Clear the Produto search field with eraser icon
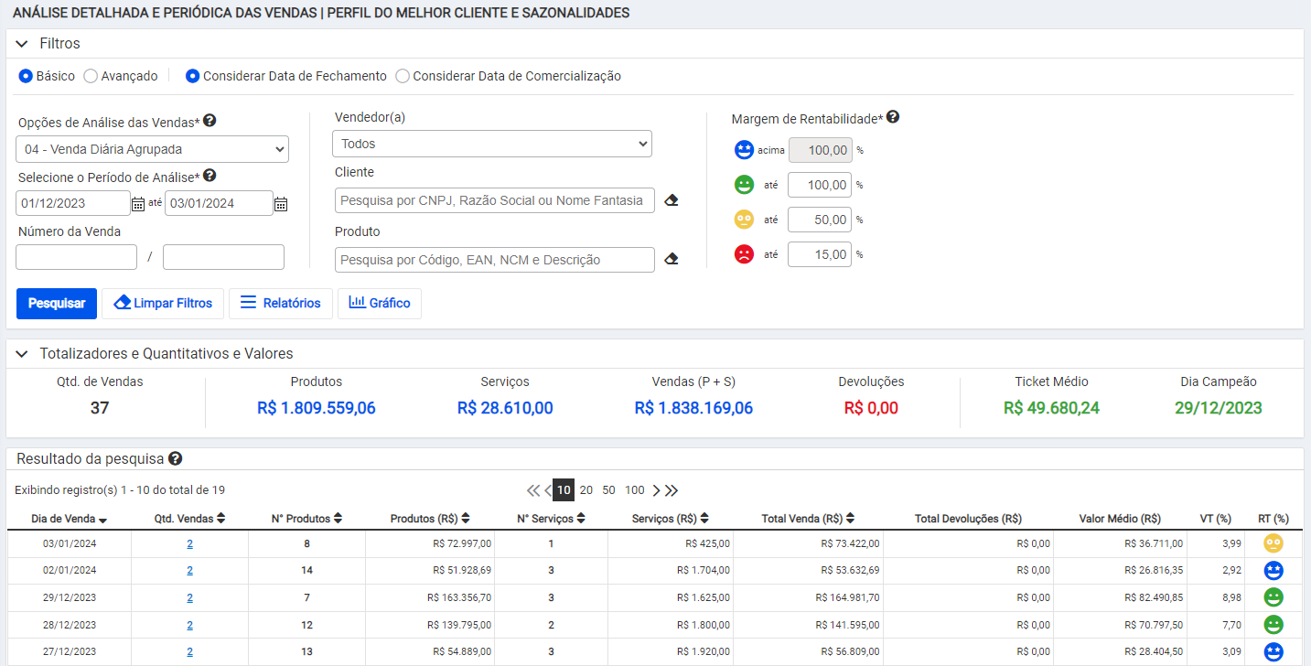 (672, 259)
